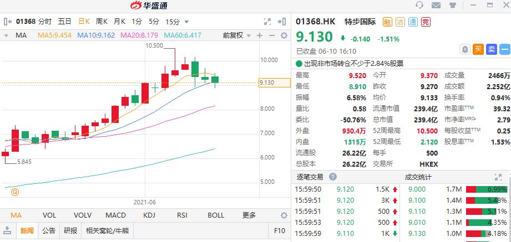
Task: Open 更多 indicators list
Action: coord(249,215)
